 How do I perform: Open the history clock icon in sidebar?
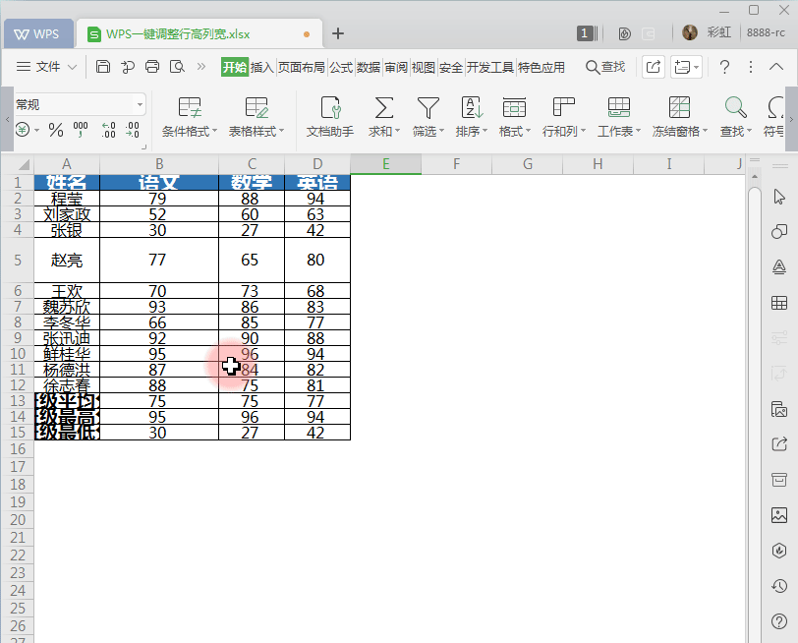click(779, 586)
